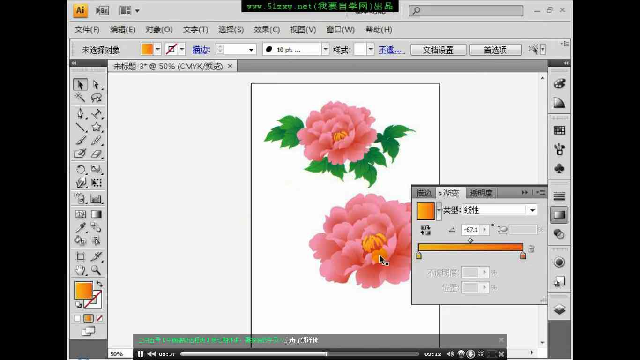Select the Hand tool

coord(80,270)
